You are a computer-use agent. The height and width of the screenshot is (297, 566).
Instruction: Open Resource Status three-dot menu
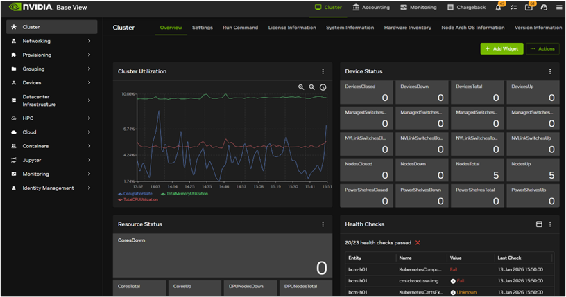[323, 224]
